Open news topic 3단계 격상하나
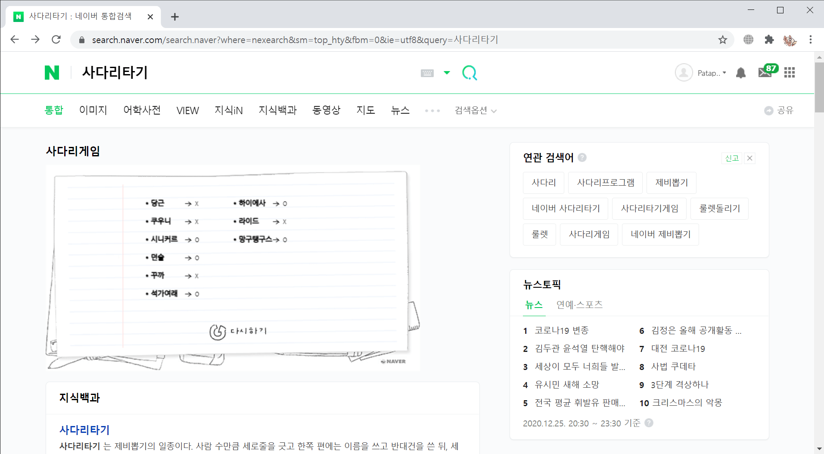 click(680, 385)
